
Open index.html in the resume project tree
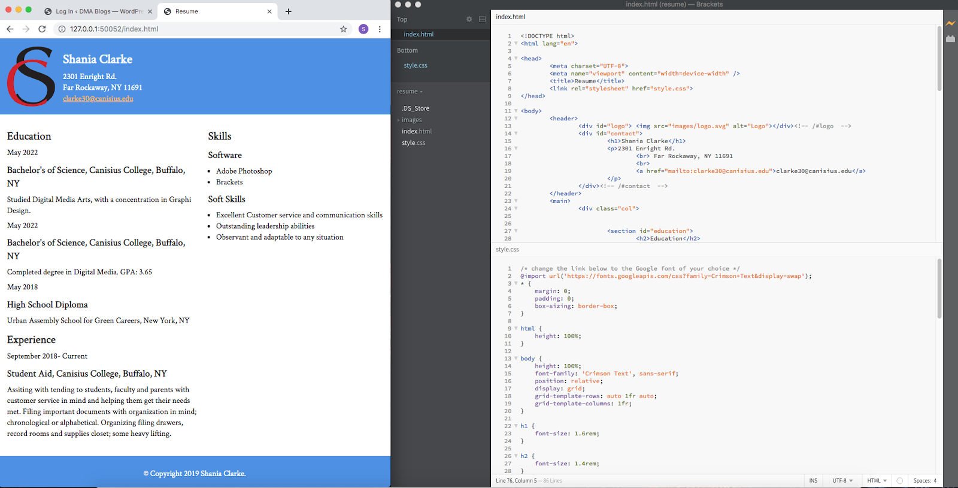point(417,131)
